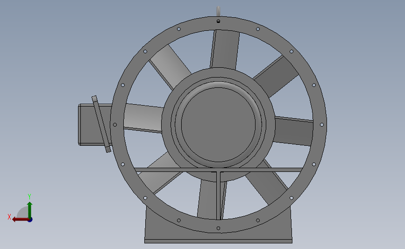Viewport: 405px width, 249px height.
Task: Click the bottommost bolt hole on the flange ring
Action: pyautogui.click(x=218, y=228)
